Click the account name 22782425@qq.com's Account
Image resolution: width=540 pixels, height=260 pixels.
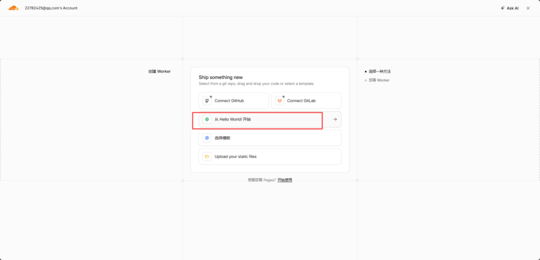(51, 8)
